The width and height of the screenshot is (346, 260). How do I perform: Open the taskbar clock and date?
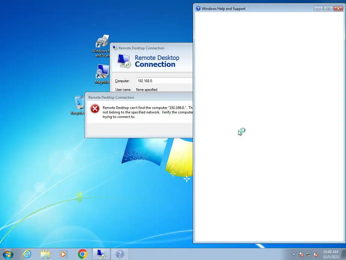(331, 254)
